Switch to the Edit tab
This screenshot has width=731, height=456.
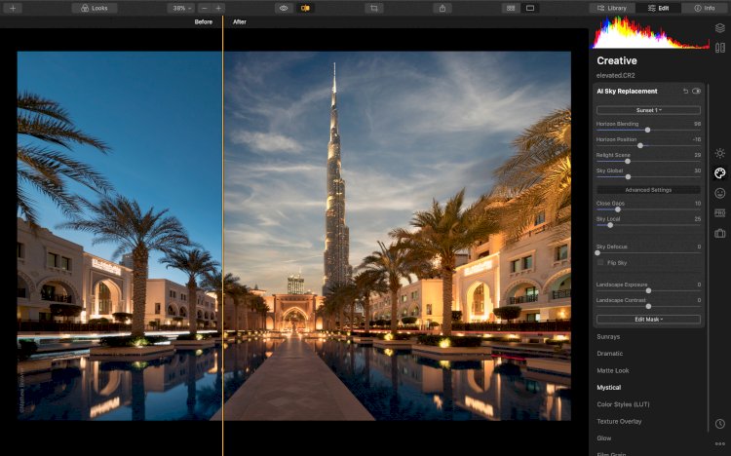pos(658,8)
